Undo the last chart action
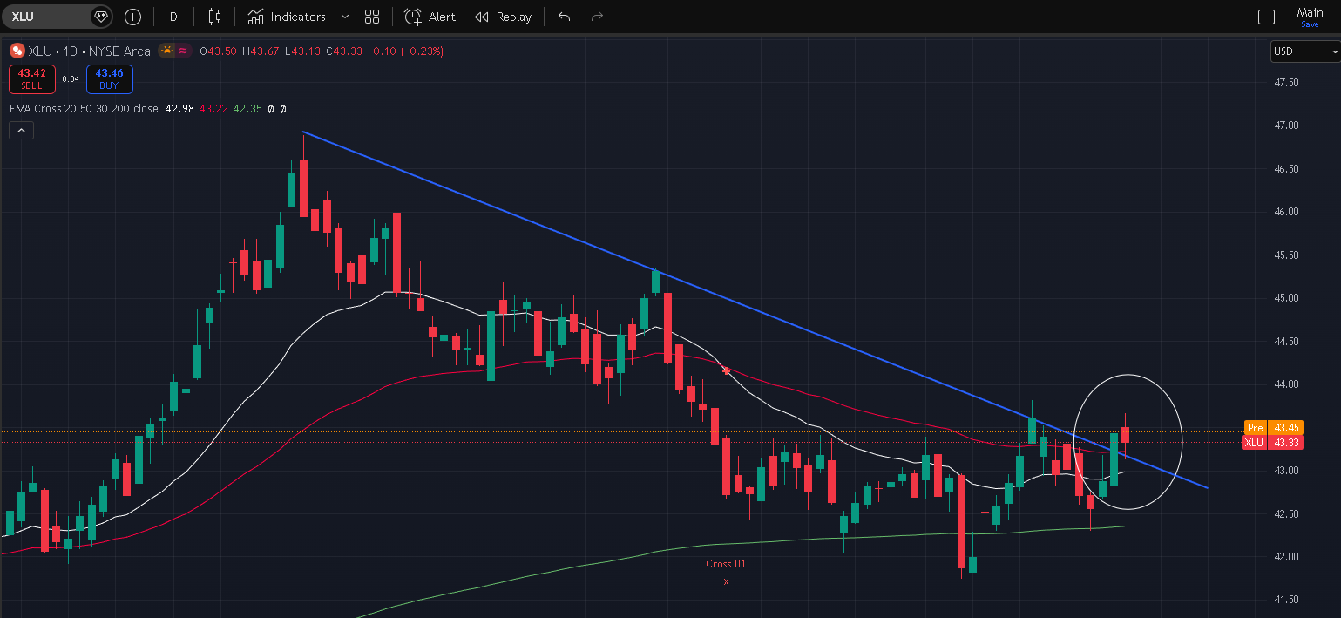1341x618 pixels. click(564, 17)
